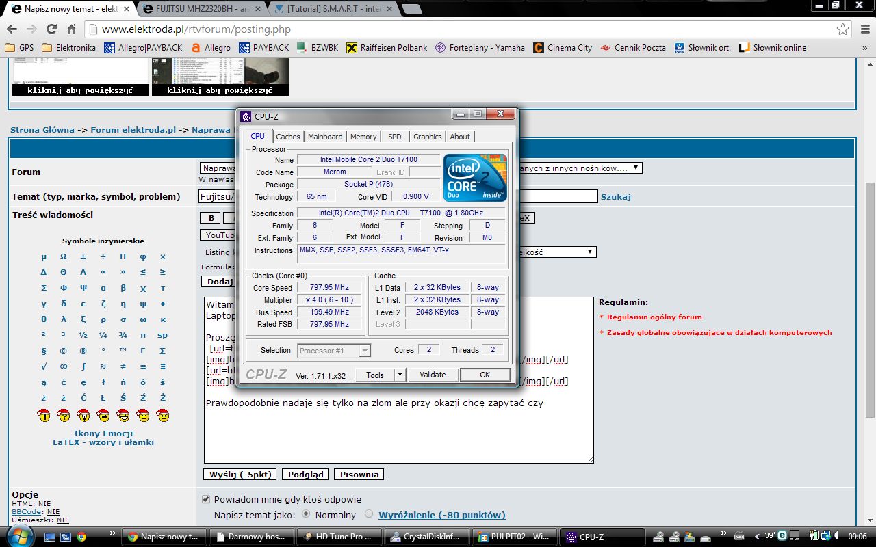Click OK in the CPU-Z window

(485, 375)
